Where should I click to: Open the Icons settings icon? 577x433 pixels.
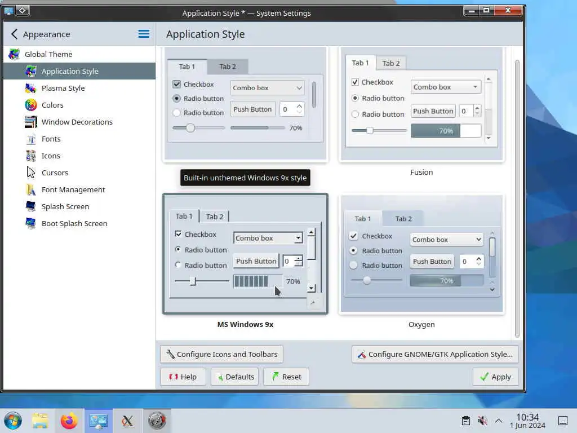tap(31, 156)
